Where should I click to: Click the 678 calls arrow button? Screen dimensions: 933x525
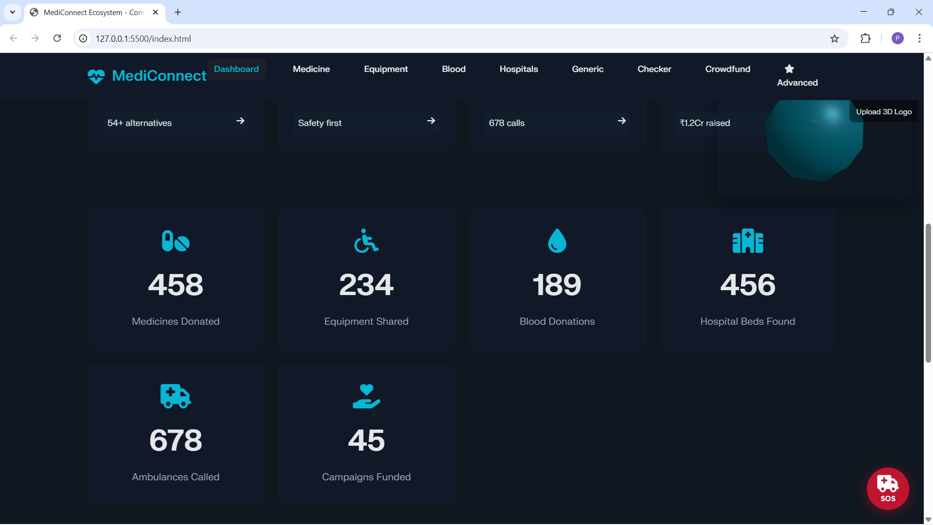coord(622,121)
